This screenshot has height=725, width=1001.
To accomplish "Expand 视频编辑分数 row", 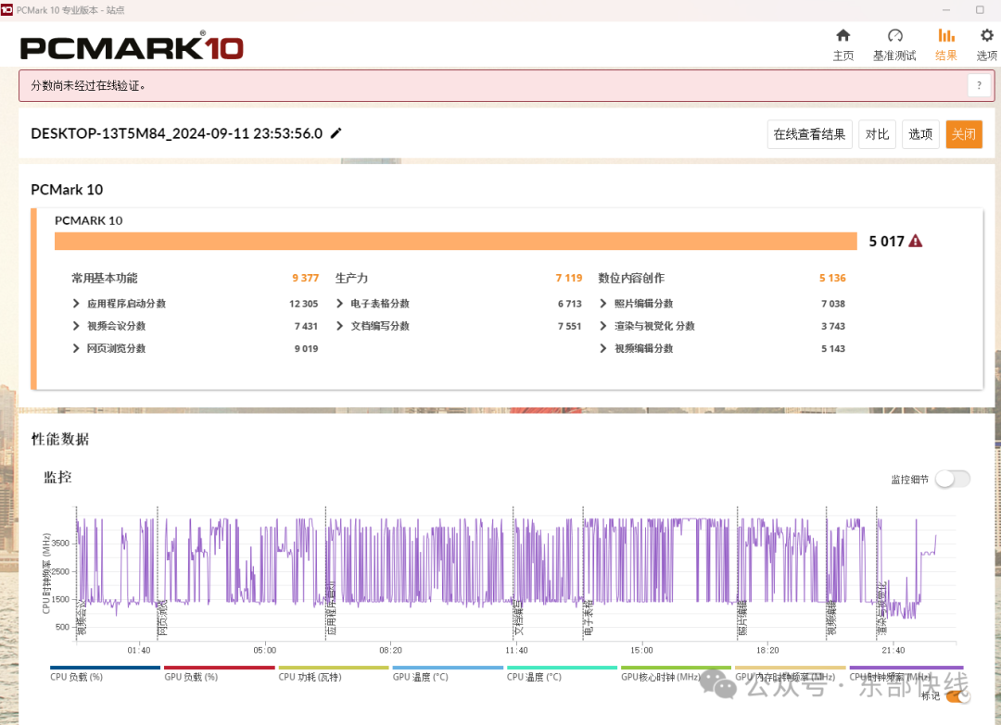I will [x=603, y=348].
